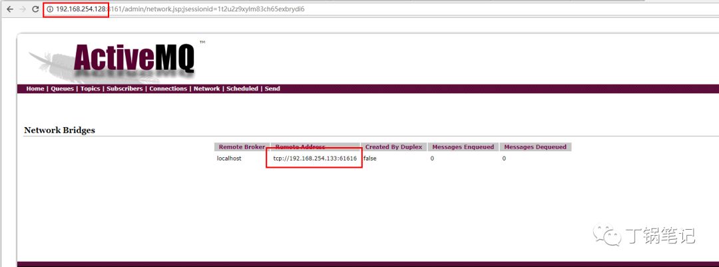Select the tcp://192.168.254.133:61616 address cell
The height and width of the screenshot is (267, 719).
[x=314, y=158]
